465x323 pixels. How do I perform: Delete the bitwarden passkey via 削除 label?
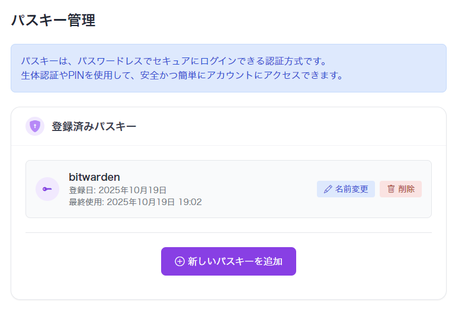[x=406, y=189]
